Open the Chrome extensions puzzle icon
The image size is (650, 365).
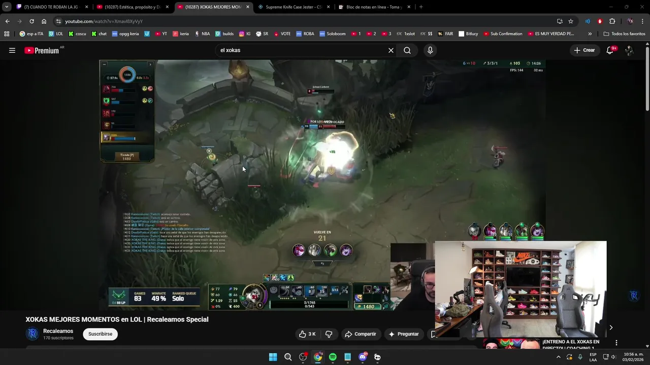612,21
